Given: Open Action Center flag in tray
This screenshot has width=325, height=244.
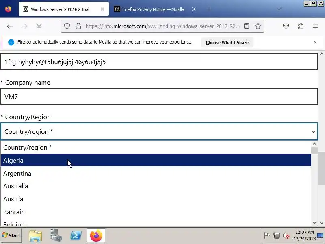Looking at the screenshot, I should click(266, 235).
